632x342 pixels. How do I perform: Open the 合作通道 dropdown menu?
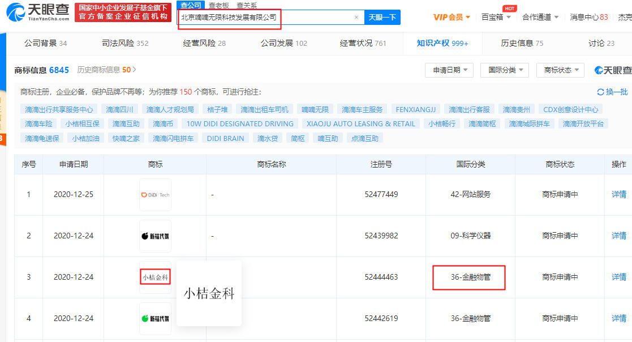tap(540, 18)
